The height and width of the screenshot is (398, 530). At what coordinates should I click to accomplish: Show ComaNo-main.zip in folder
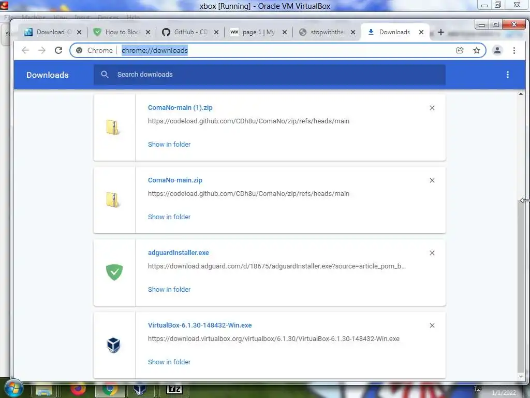coord(169,217)
